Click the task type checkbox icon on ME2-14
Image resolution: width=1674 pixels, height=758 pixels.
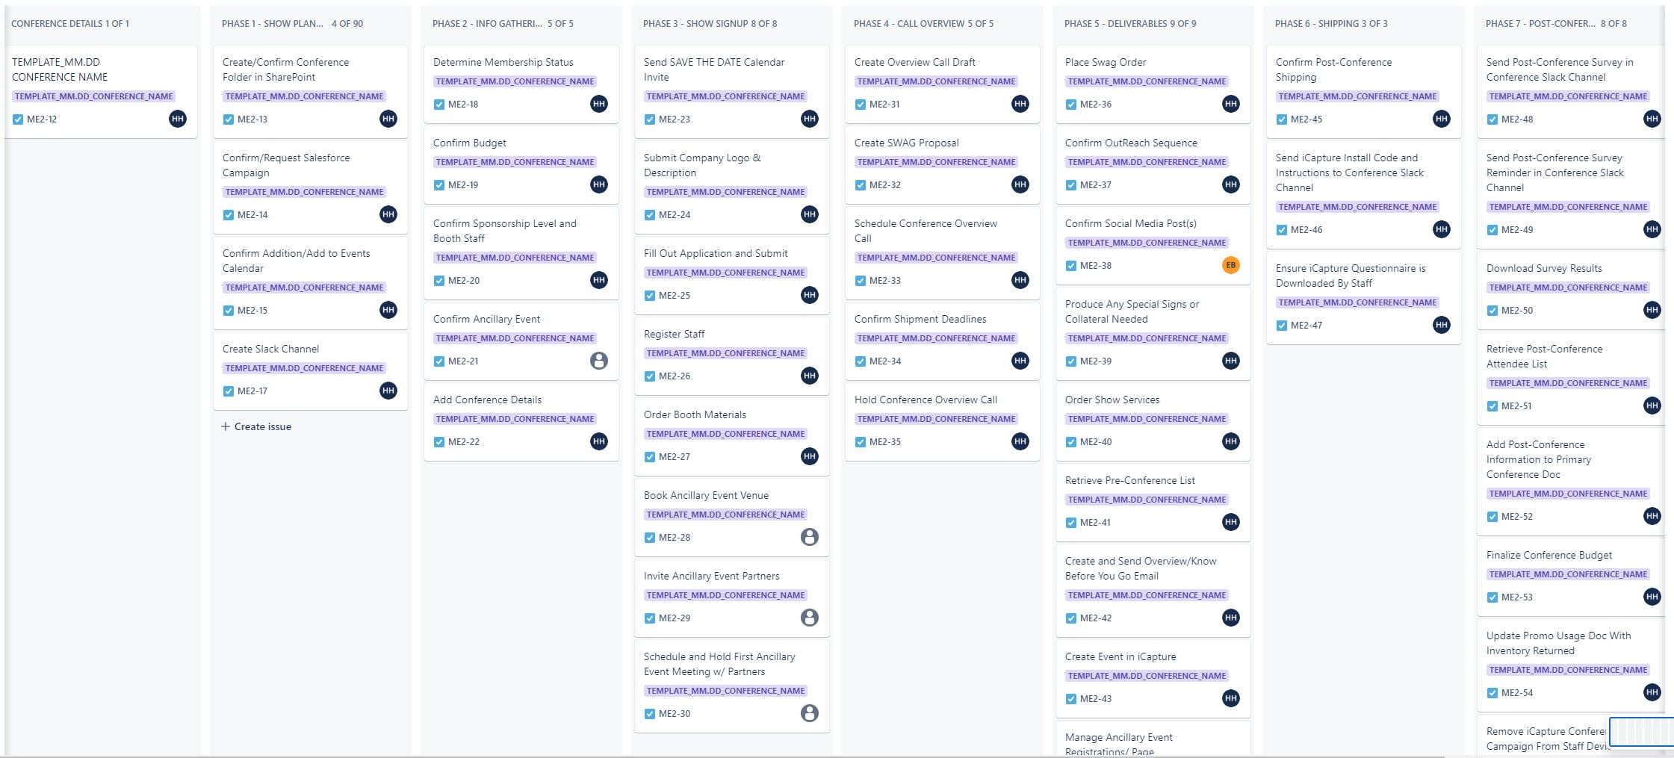tap(229, 215)
